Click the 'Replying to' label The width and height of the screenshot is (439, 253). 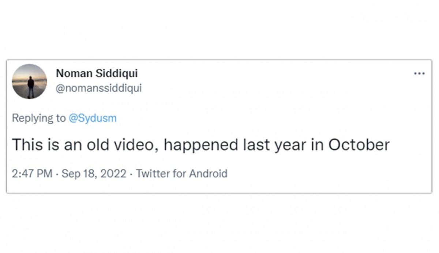pos(39,118)
